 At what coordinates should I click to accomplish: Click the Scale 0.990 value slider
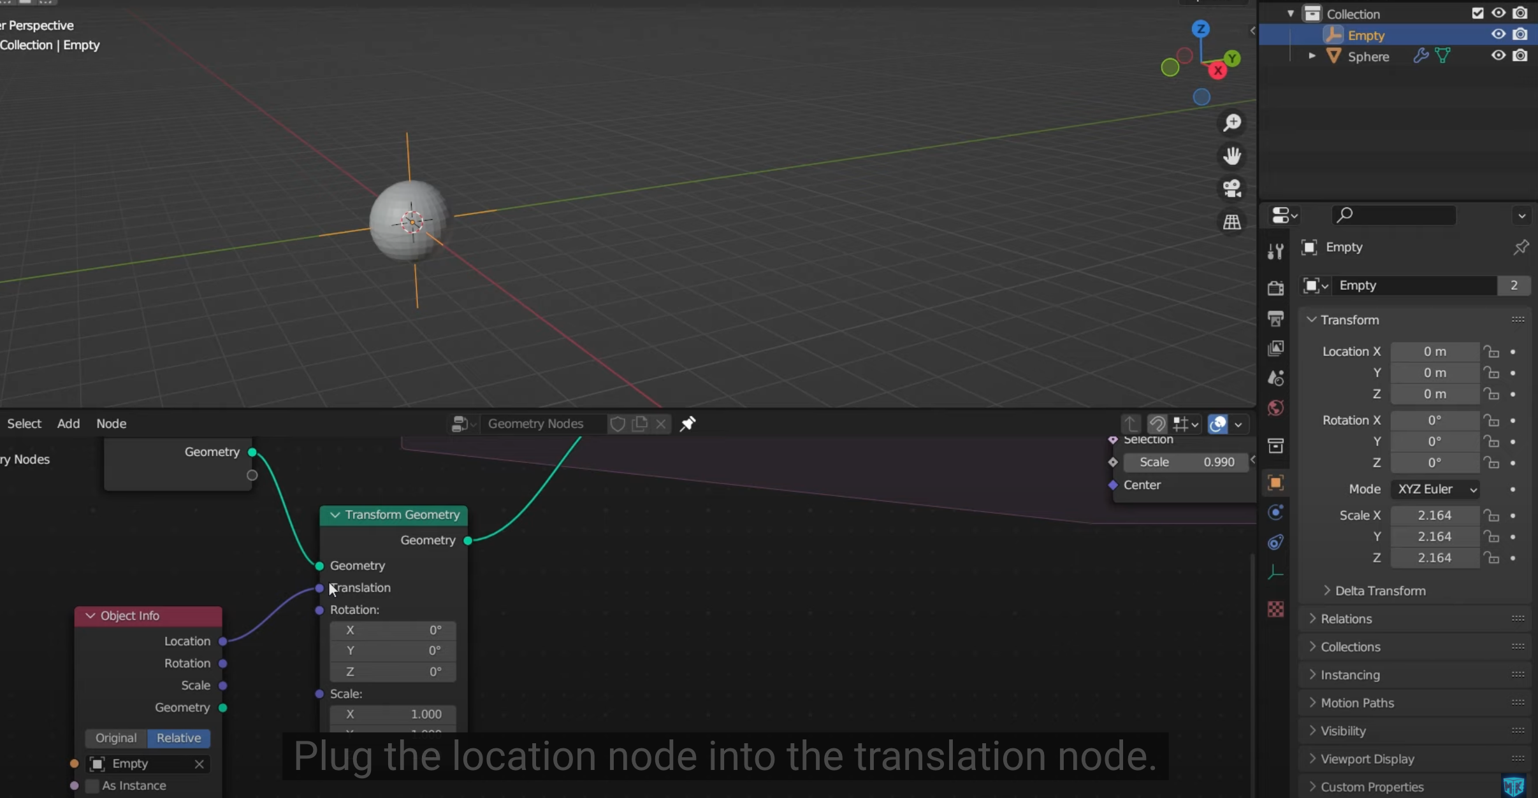click(1186, 462)
